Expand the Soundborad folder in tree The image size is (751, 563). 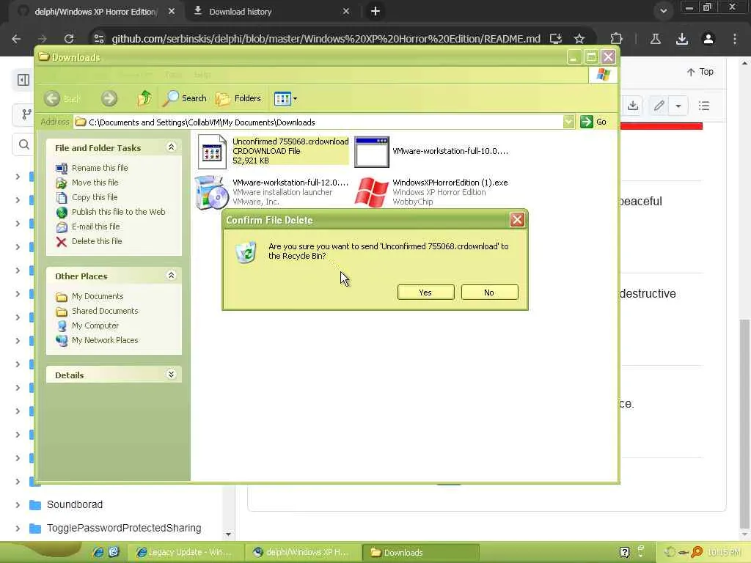[18, 504]
